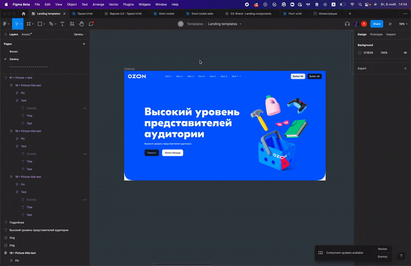Image resolution: width=411 pixels, height=266 pixels.
Task: Toggle visibility of third Subtitle layer
Action: point(85,200)
